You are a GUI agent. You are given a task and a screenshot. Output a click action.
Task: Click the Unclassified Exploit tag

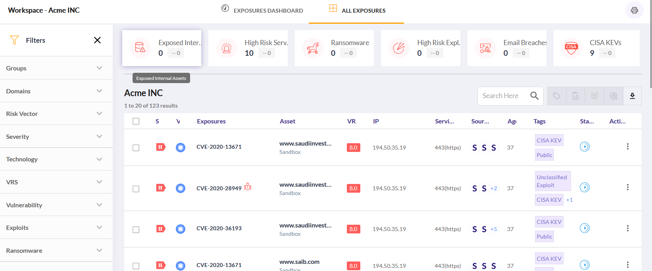tap(553, 181)
